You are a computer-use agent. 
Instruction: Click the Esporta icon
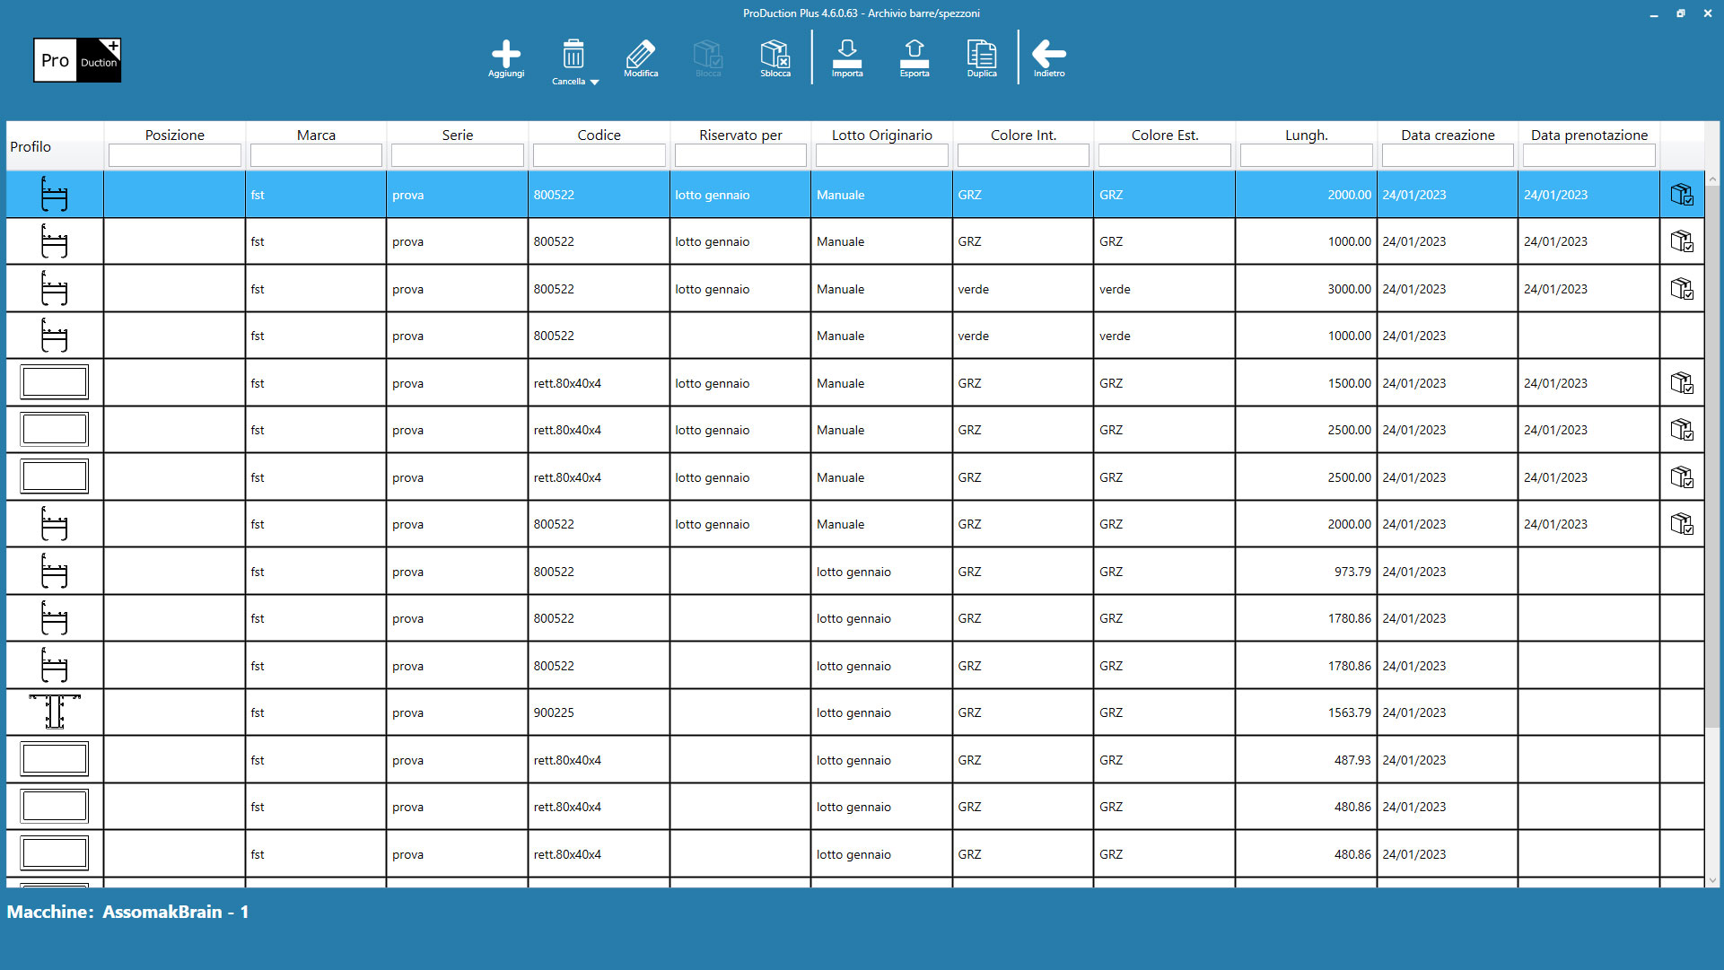[x=914, y=55]
